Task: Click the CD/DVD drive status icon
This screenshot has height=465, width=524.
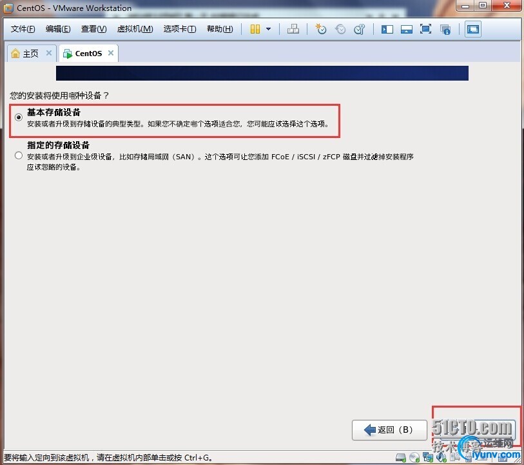Action: pyautogui.click(x=414, y=457)
